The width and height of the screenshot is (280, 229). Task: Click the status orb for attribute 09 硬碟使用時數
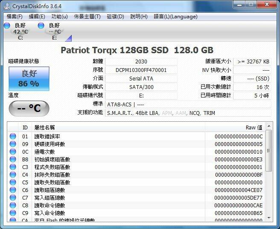(x=13, y=144)
